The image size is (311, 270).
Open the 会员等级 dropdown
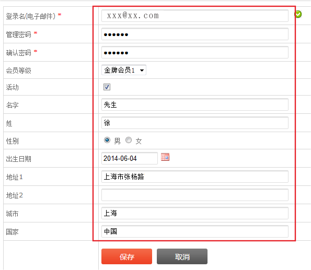124,70
